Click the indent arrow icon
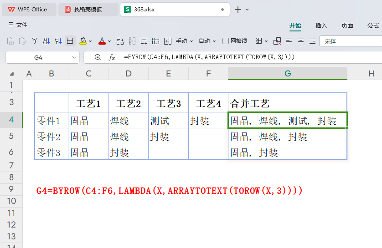 click(168, 41)
